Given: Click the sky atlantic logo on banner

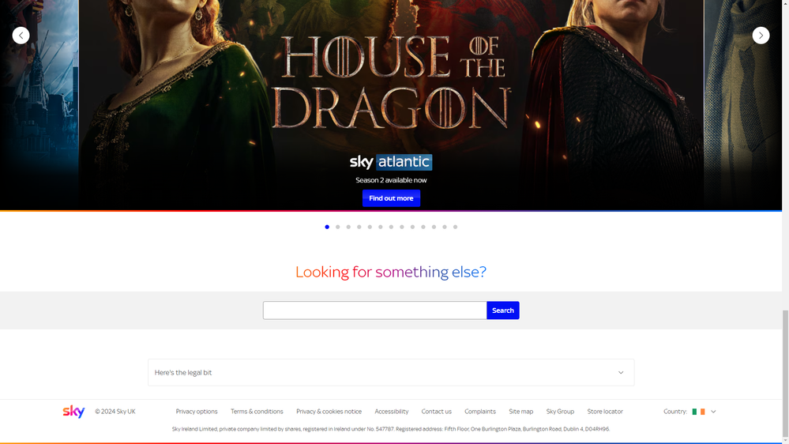Looking at the screenshot, I should coord(391,162).
